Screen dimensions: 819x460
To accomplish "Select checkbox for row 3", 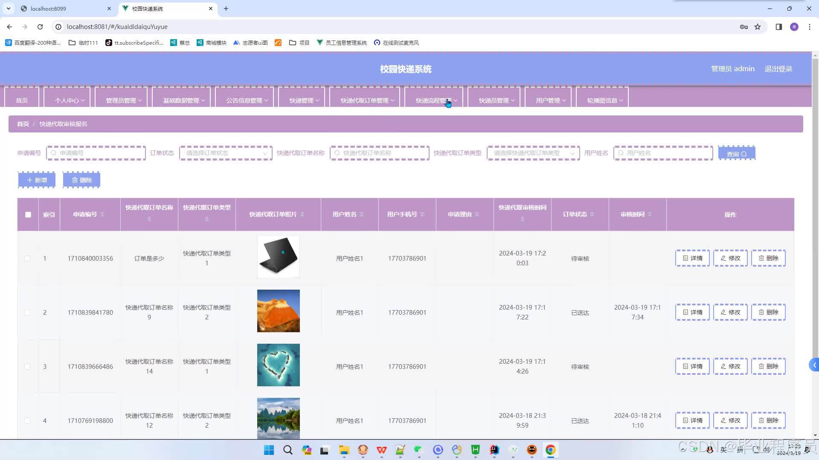I will tap(27, 367).
